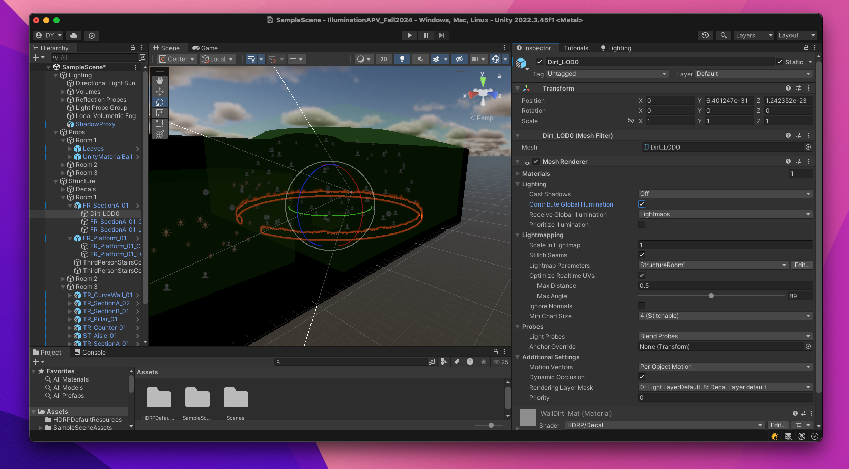The image size is (849, 469).
Task: Toggle grid snapping icon
Action: tap(272, 59)
